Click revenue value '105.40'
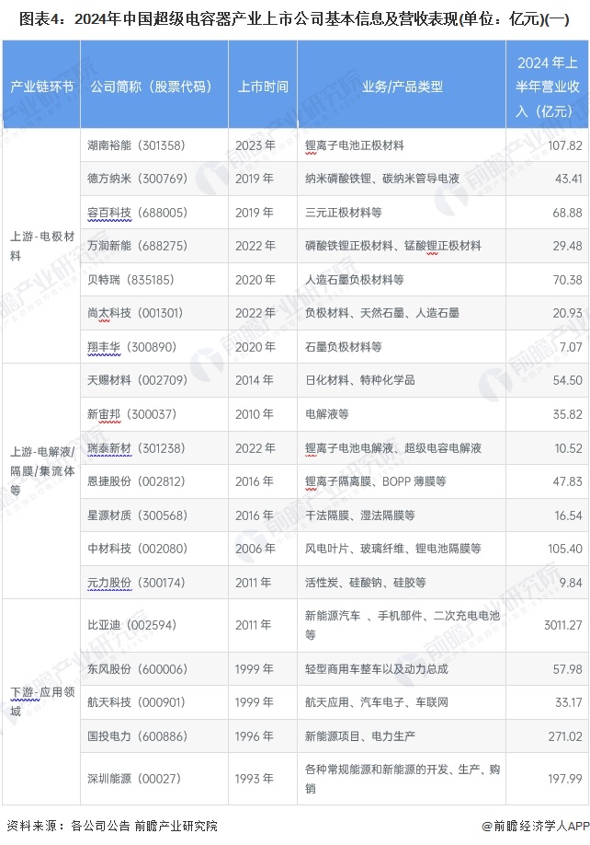590x845 pixels. pos(564,549)
